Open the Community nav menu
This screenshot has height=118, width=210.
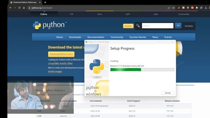pyautogui.click(x=117, y=37)
